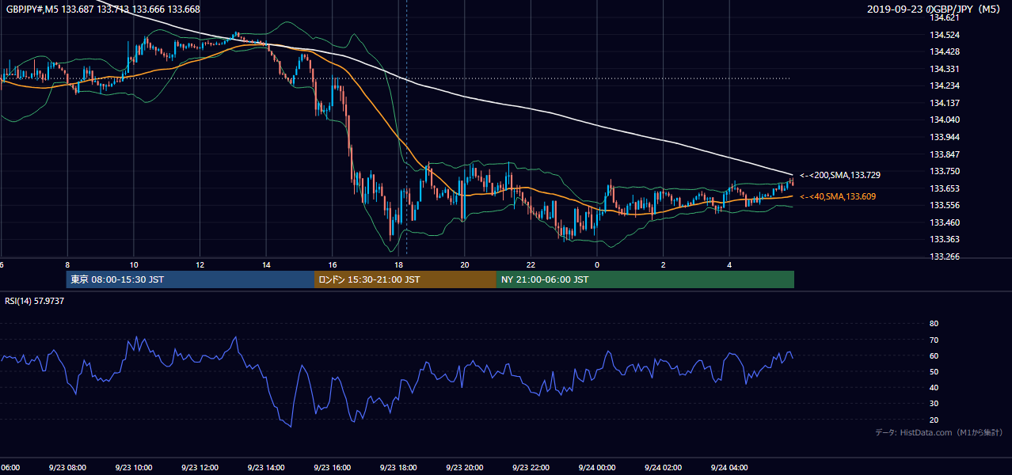Click price axis label 133.847
The image size is (1012, 475).
pyautogui.click(x=944, y=154)
